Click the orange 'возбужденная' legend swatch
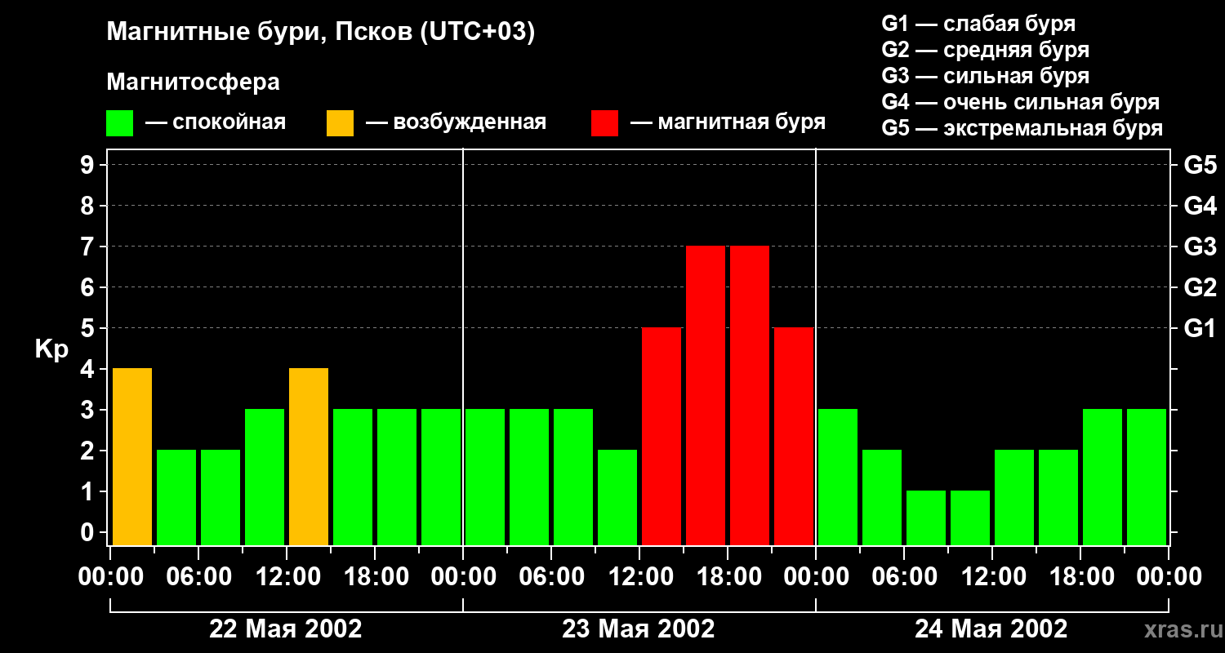 (x=340, y=123)
